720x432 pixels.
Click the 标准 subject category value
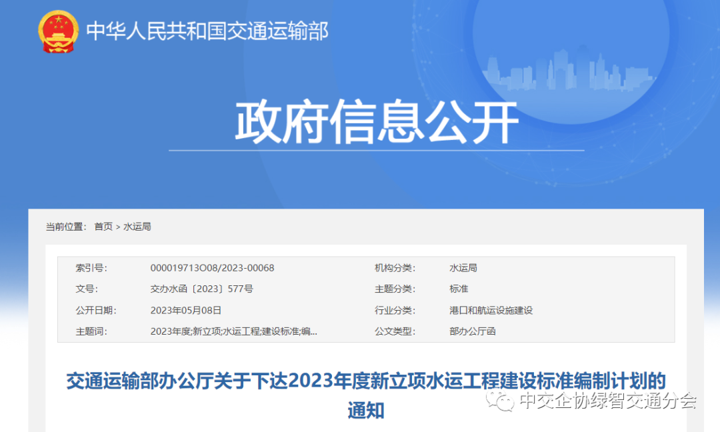tap(459, 289)
